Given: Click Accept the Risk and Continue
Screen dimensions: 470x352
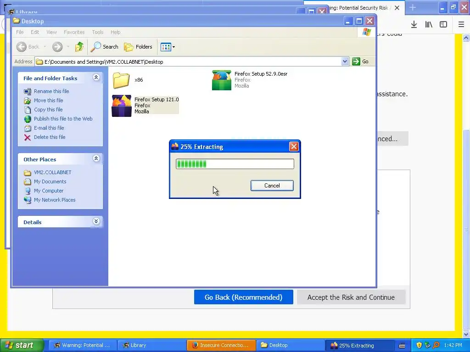Looking at the screenshot, I should coord(351,297).
